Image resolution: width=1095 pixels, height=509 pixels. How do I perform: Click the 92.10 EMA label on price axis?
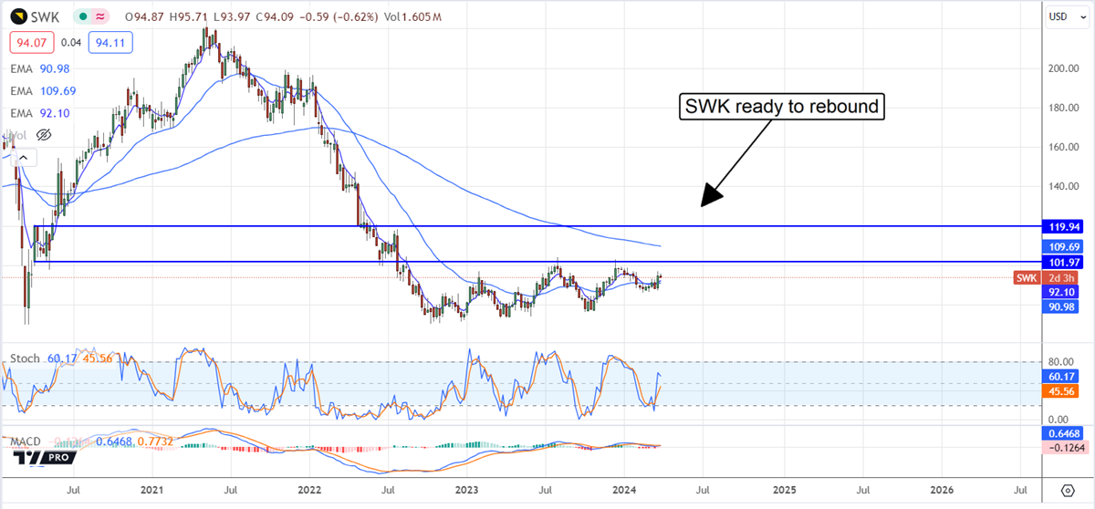pyautogui.click(x=1059, y=292)
